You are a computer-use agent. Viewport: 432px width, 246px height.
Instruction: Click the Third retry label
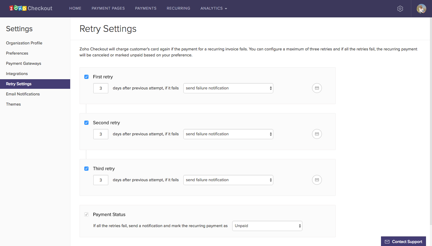point(104,169)
